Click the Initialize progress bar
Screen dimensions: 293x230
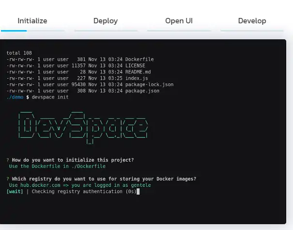point(33,31)
